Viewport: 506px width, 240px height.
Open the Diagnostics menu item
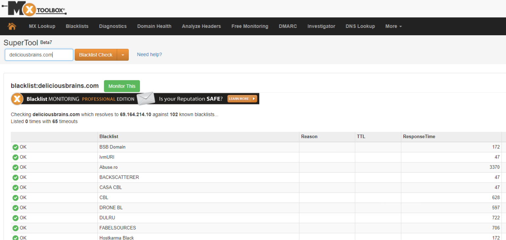pyautogui.click(x=113, y=26)
